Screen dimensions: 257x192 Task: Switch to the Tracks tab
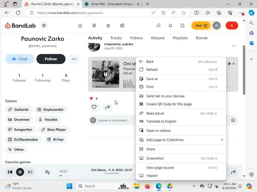point(116,38)
